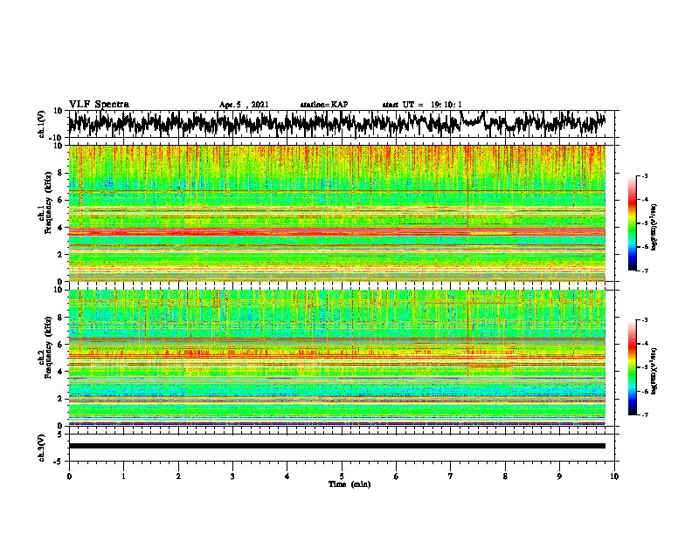Image resolution: width=692 pixels, height=534 pixels.
Task: Click tick label "9" on the time axis
Action: point(559,476)
